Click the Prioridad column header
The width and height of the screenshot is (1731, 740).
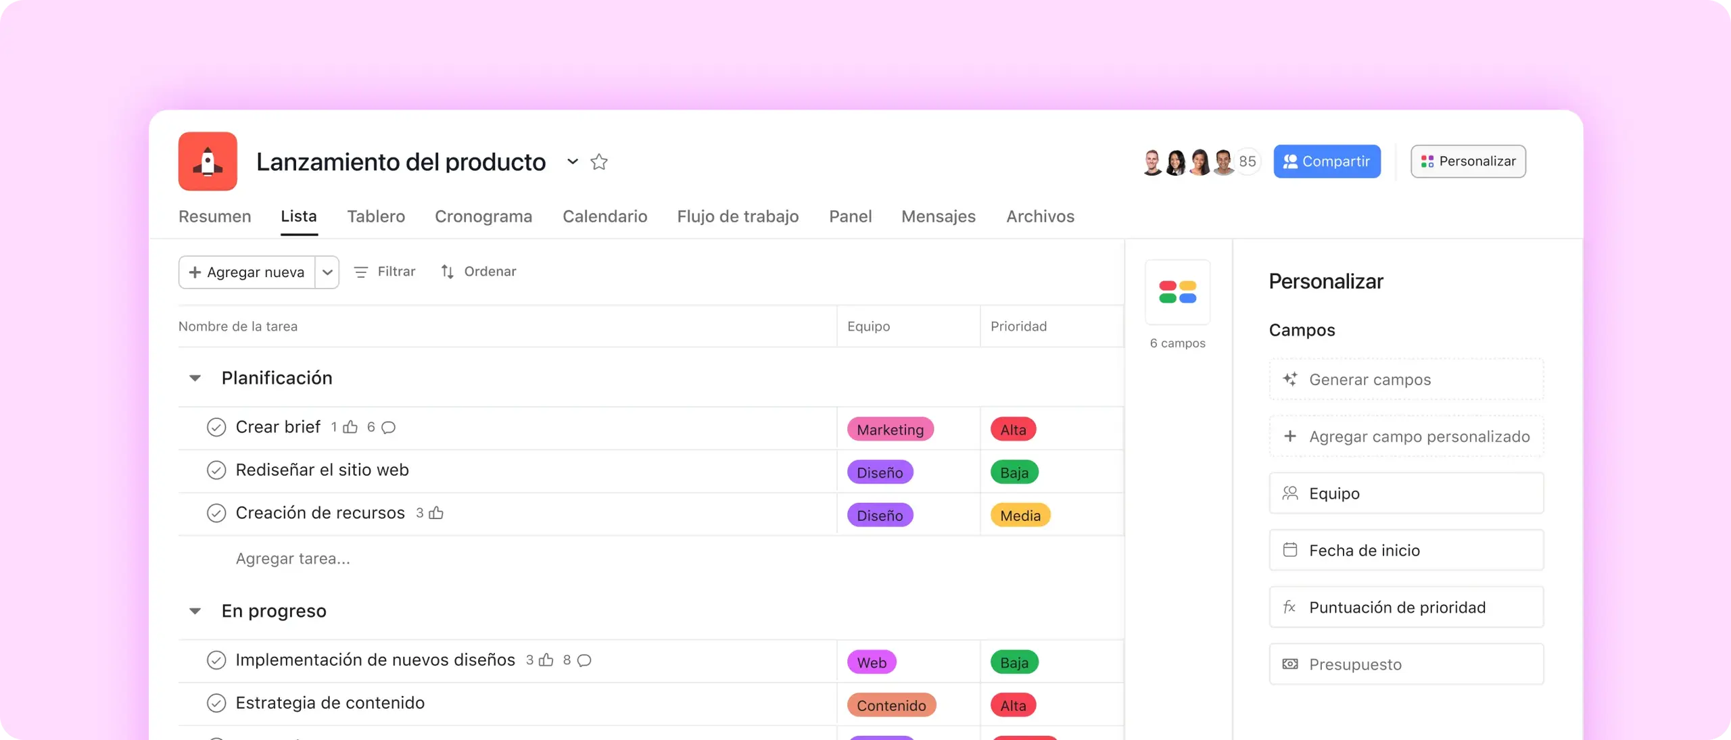coord(1018,326)
